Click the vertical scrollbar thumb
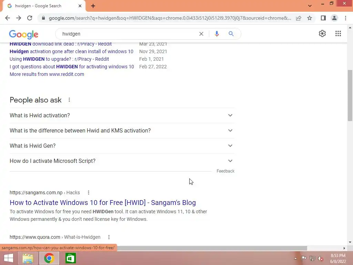The width and height of the screenshot is (353, 265). pos(350,96)
